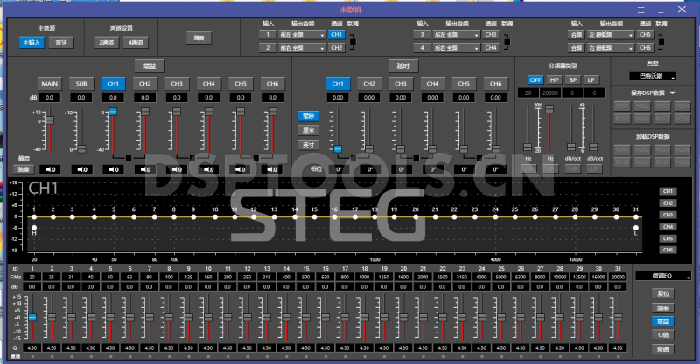The height and width of the screenshot is (364, 700).
Task: Open the hamburger menu in title bar
Action: point(641,8)
